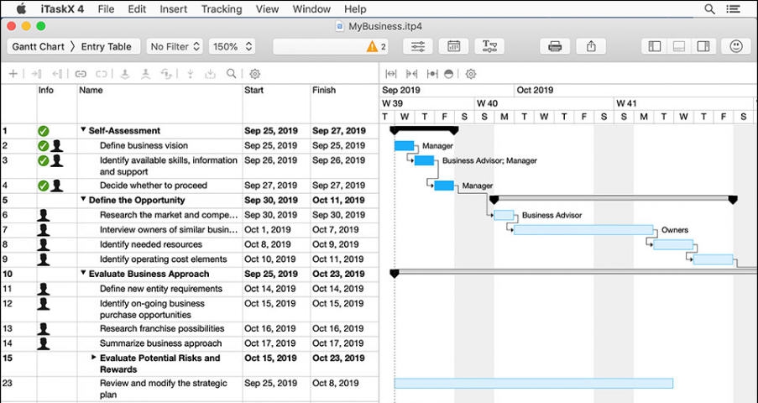The image size is (758, 403).
Task: Open the share export button
Action: pyautogui.click(x=591, y=46)
